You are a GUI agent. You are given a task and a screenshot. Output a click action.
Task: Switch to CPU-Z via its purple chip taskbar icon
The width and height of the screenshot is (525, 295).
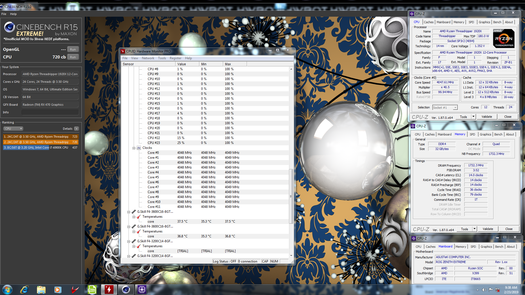pos(142,290)
